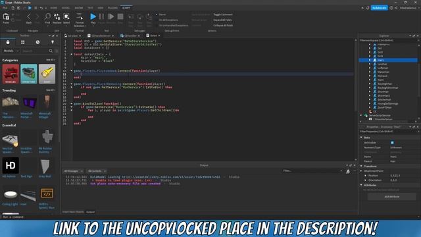Click Toggle Comment action
Viewport: 421px width, 237px height.
[223, 14]
